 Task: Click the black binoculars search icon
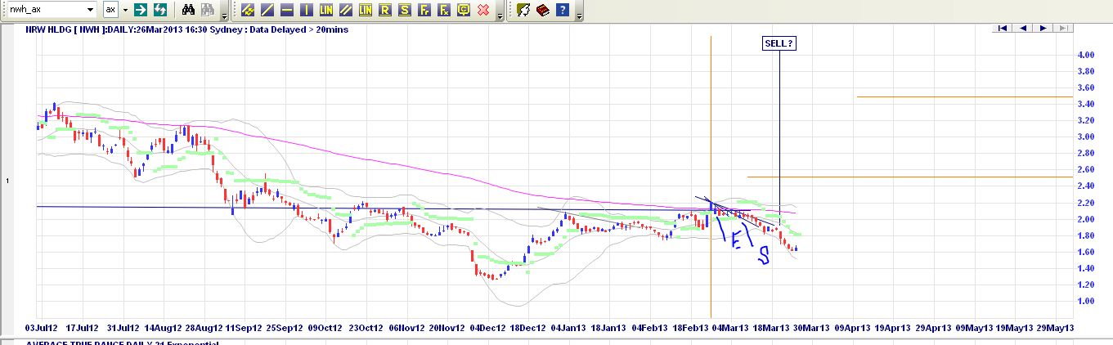coord(188,10)
